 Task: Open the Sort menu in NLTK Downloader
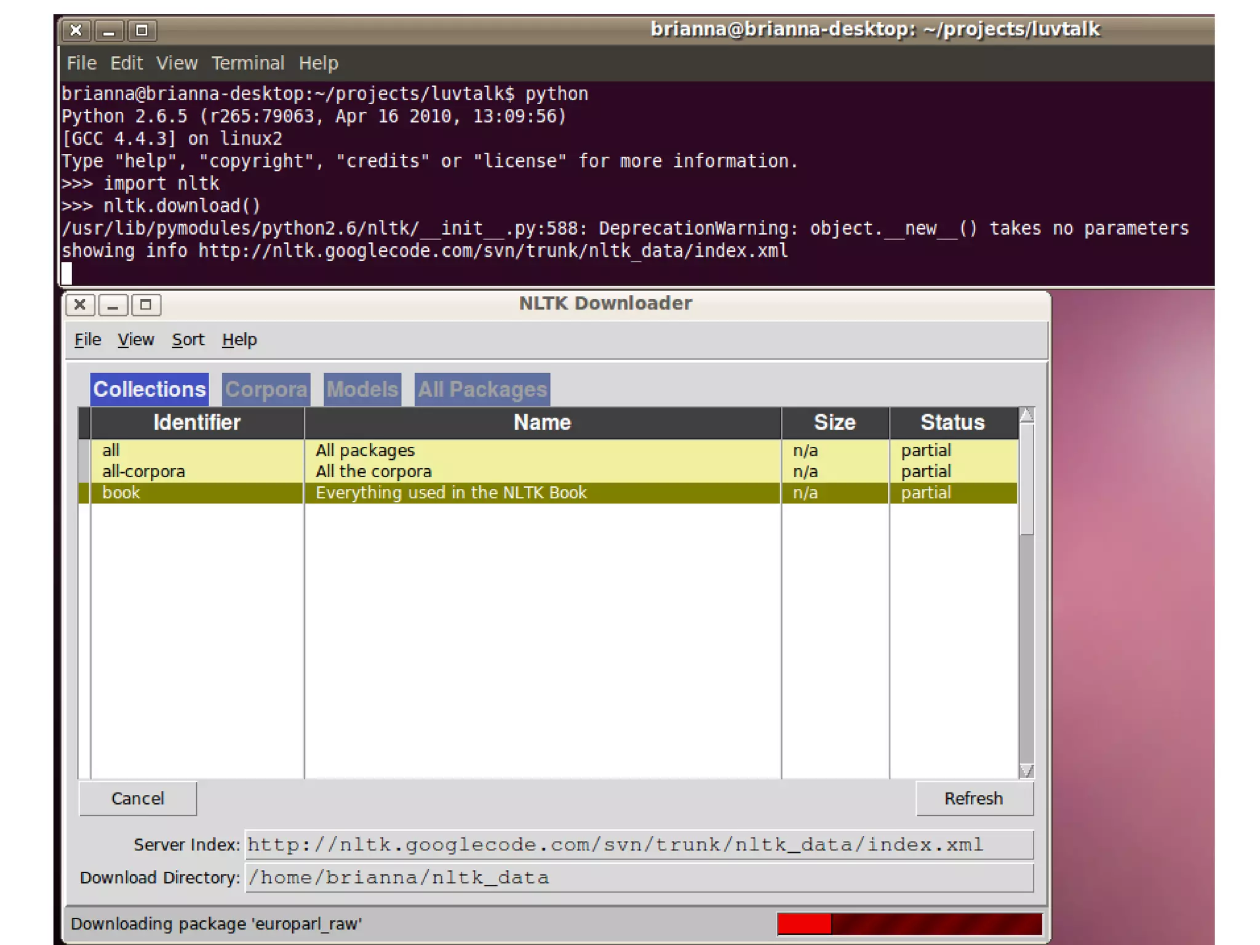[188, 339]
